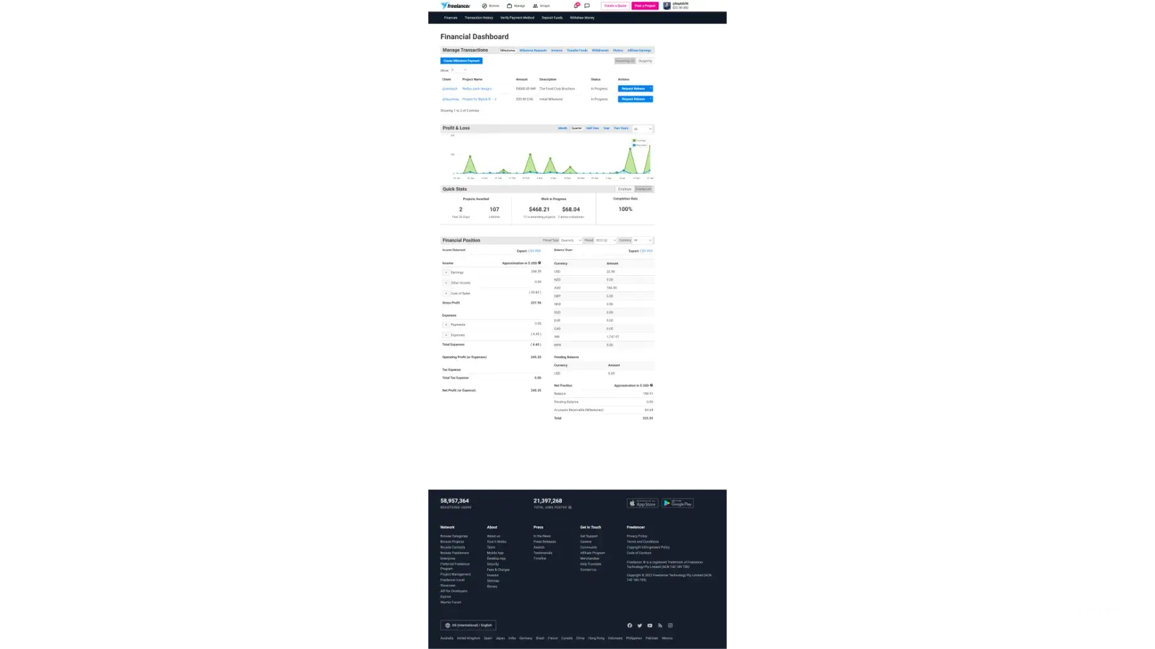Viewport: 1155px width, 649px height.
Task: Open the notifications bell icon
Action: point(576,6)
